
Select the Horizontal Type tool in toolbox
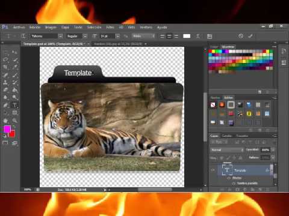click(14, 105)
